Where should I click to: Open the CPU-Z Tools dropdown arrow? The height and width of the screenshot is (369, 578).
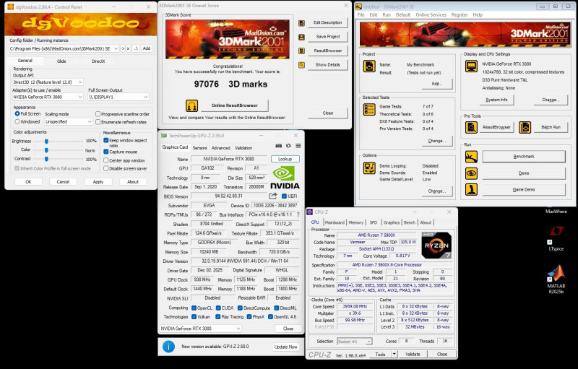(394, 355)
